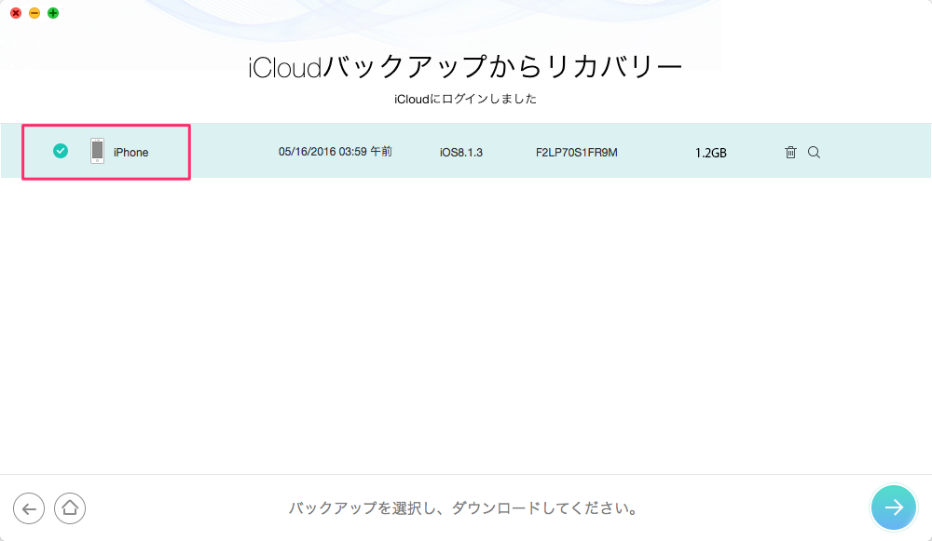932x541 pixels.
Task: Click the serial number F2LP70S1FR9M
Action: click(577, 153)
